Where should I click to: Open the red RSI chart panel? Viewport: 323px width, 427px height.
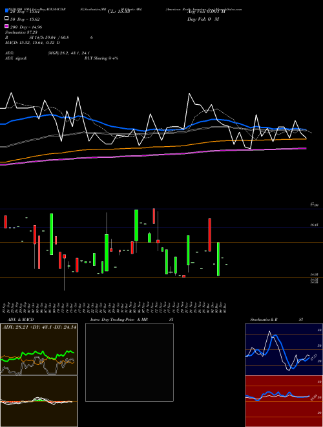(x=284, y=401)
